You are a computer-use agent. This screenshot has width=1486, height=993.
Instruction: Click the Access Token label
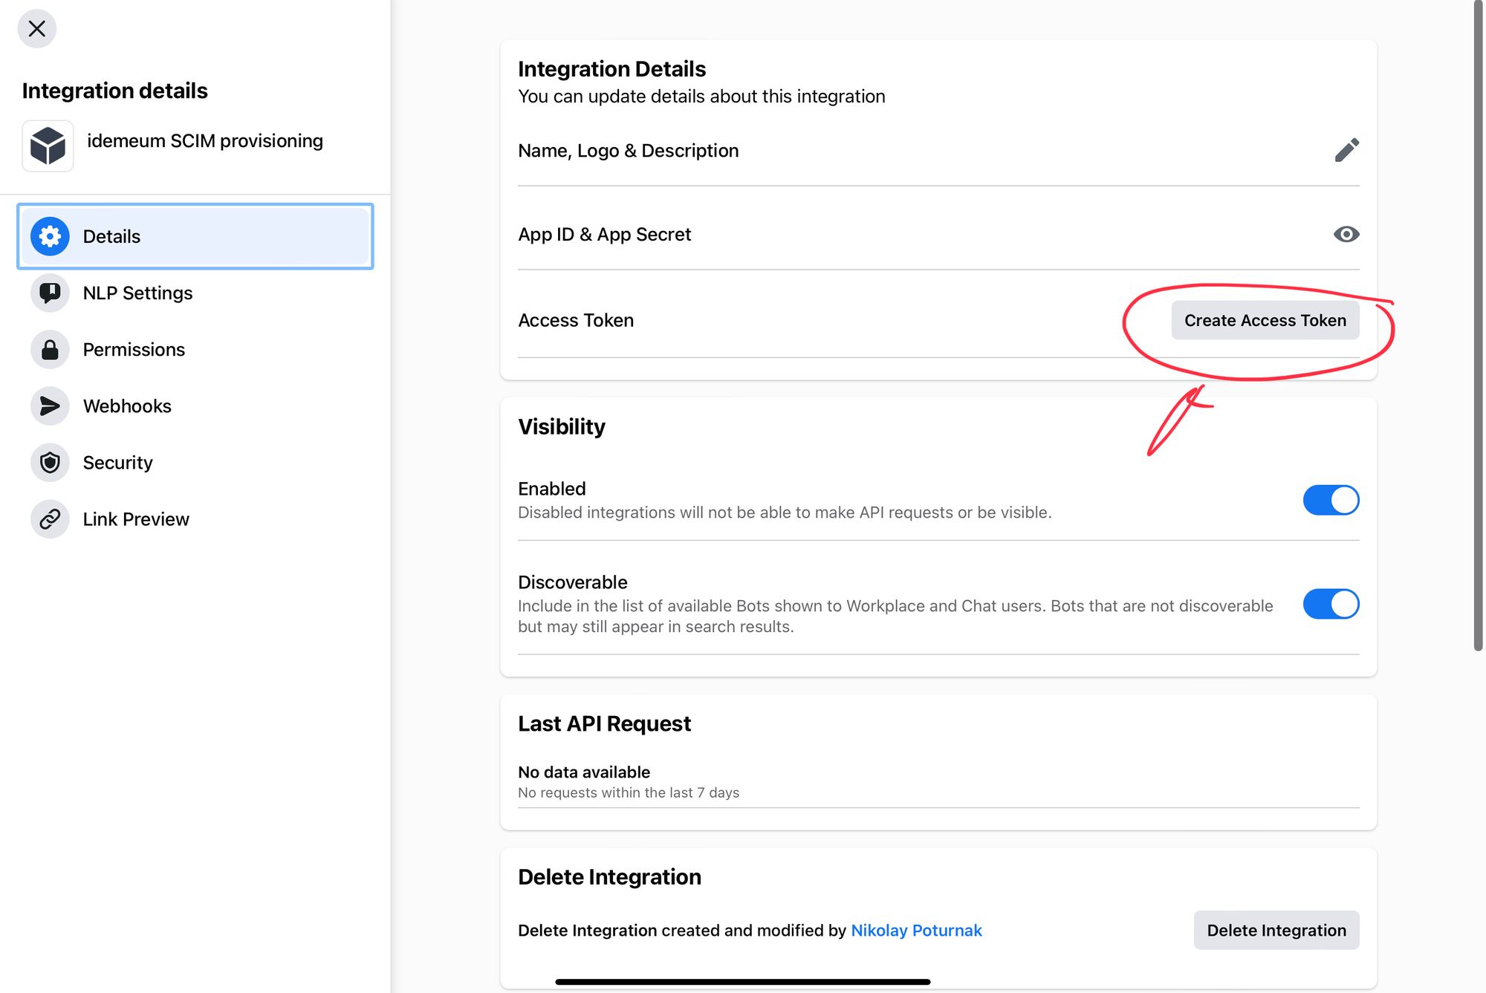(x=576, y=320)
